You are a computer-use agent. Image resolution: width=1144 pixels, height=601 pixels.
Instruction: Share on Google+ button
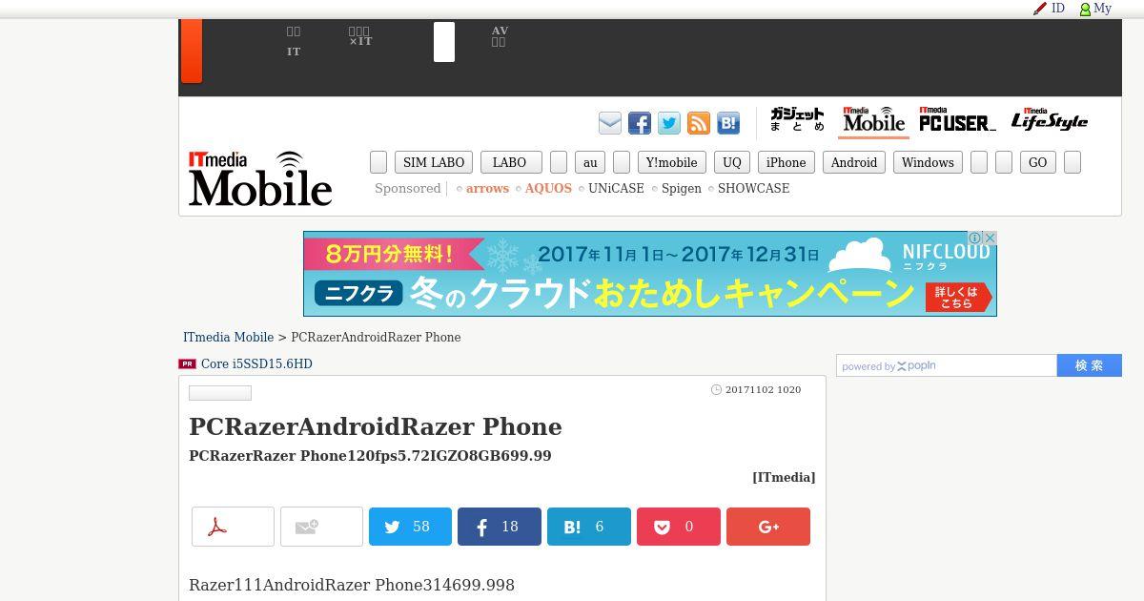pos(768,527)
